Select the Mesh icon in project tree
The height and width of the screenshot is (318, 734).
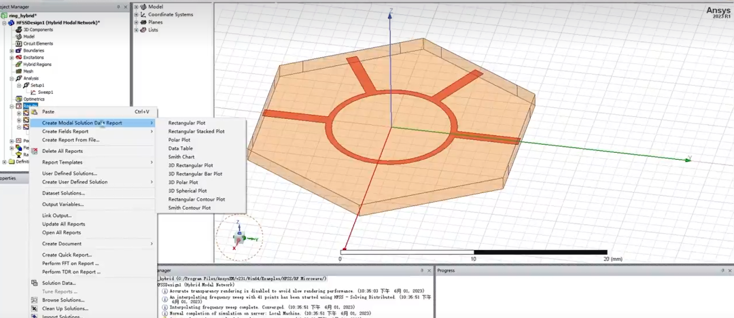click(19, 71)
